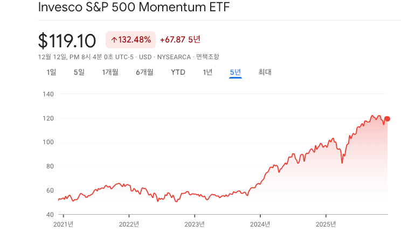Show the 1개월 chart range

(x=110, y=72)
